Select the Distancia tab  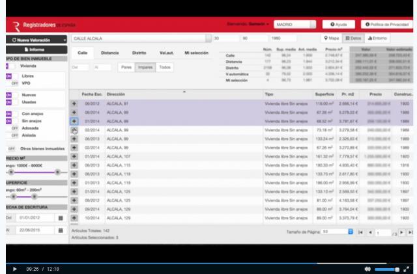pyautogui.click(x=110, y=53)
